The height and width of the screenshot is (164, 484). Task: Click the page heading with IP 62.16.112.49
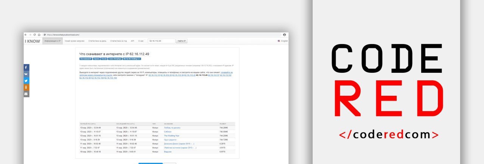(x=114, y=54)
